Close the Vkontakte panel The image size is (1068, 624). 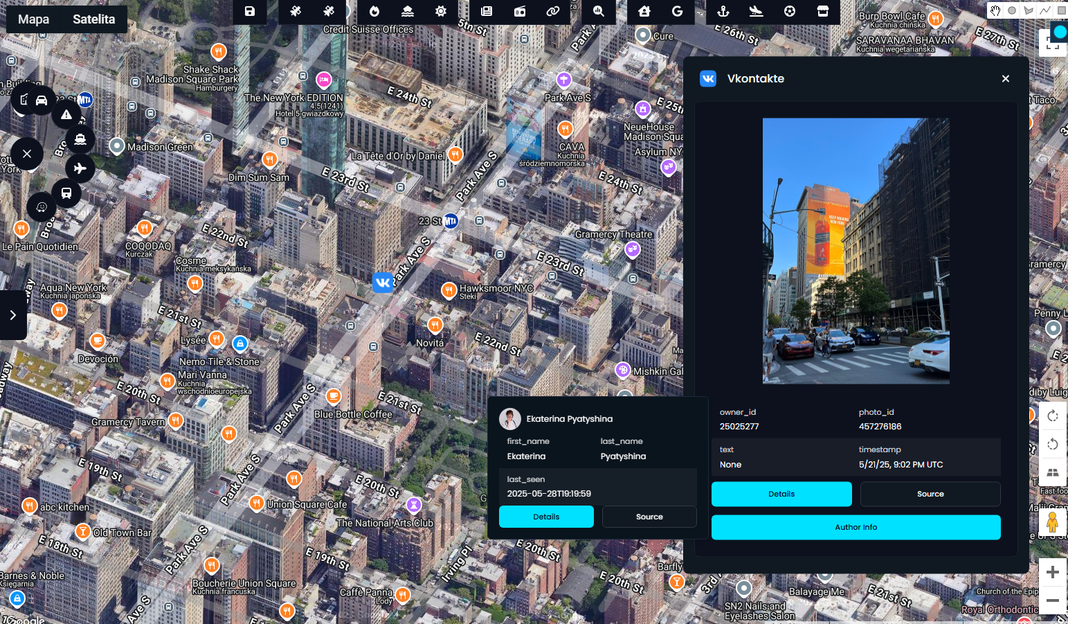tap(1006, 79)
